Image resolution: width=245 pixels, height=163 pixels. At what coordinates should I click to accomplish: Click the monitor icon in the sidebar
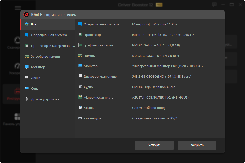27,67
